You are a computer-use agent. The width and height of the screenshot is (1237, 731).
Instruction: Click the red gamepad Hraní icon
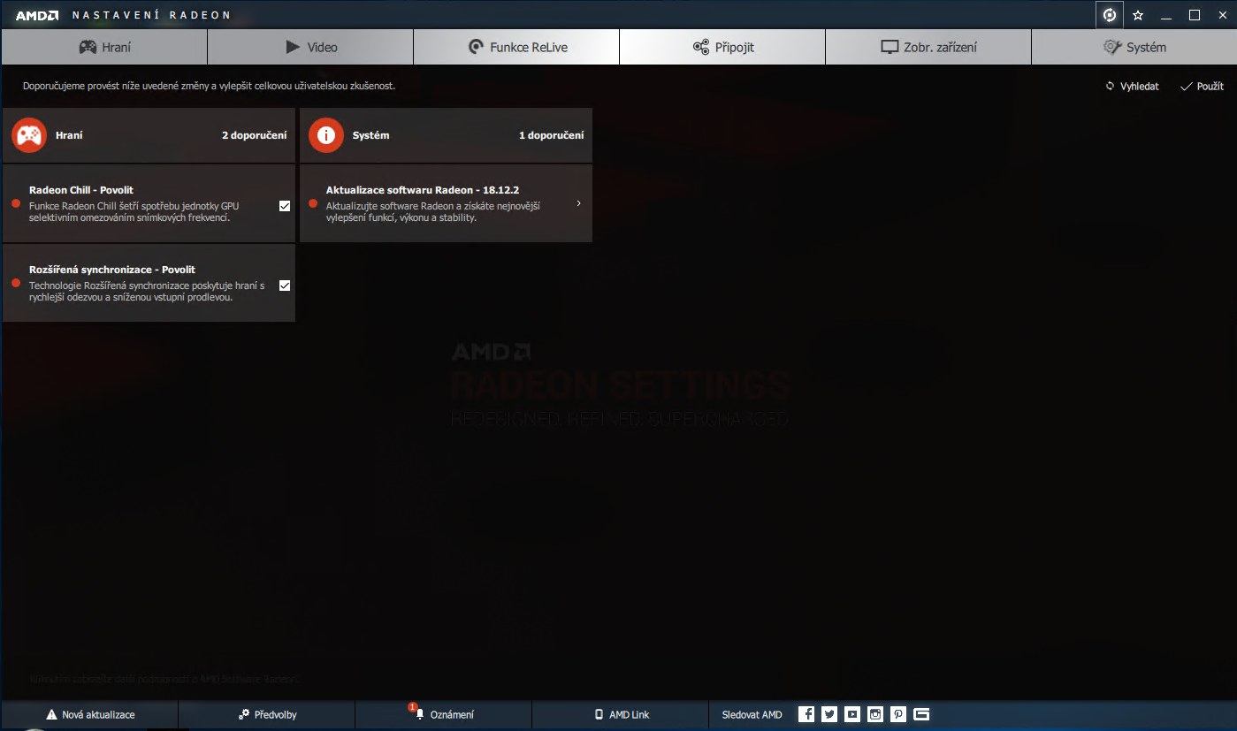tap(29, 135)
